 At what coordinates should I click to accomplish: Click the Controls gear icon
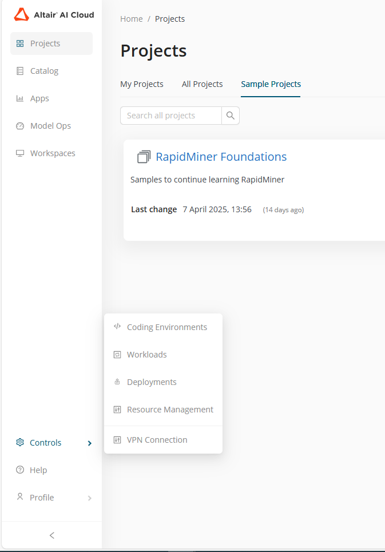(20, 443)
